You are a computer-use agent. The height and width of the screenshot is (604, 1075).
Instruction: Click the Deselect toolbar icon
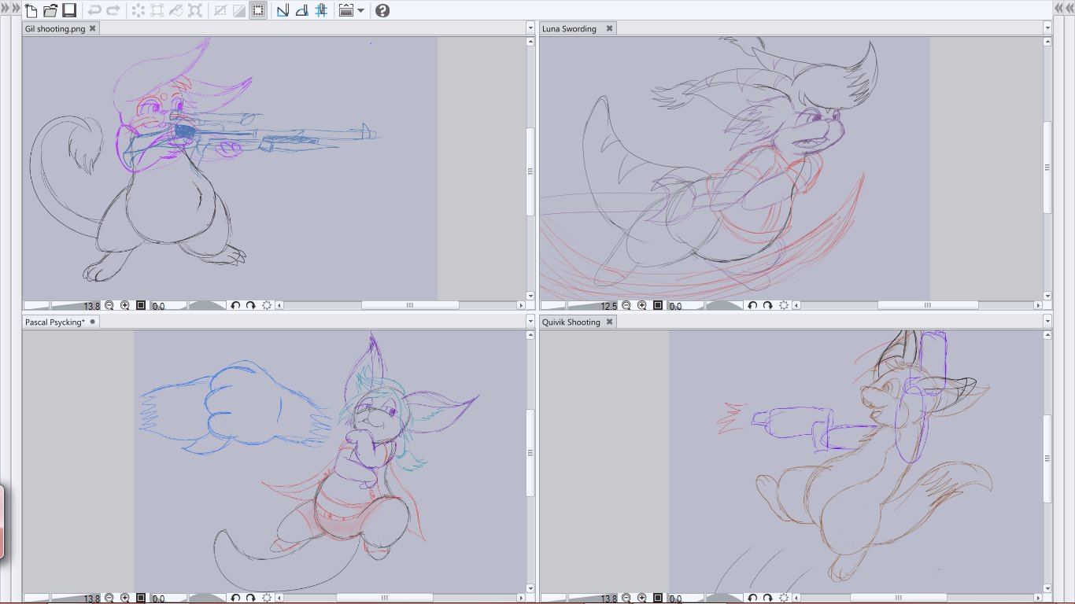tap(220, 10)
